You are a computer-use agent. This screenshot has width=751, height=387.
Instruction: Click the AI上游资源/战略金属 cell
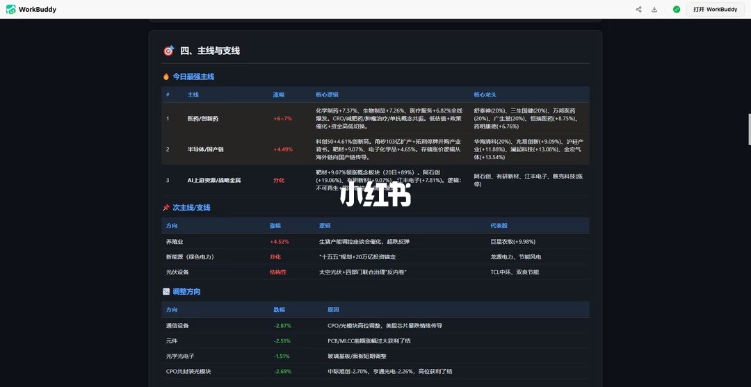(214, 181)
